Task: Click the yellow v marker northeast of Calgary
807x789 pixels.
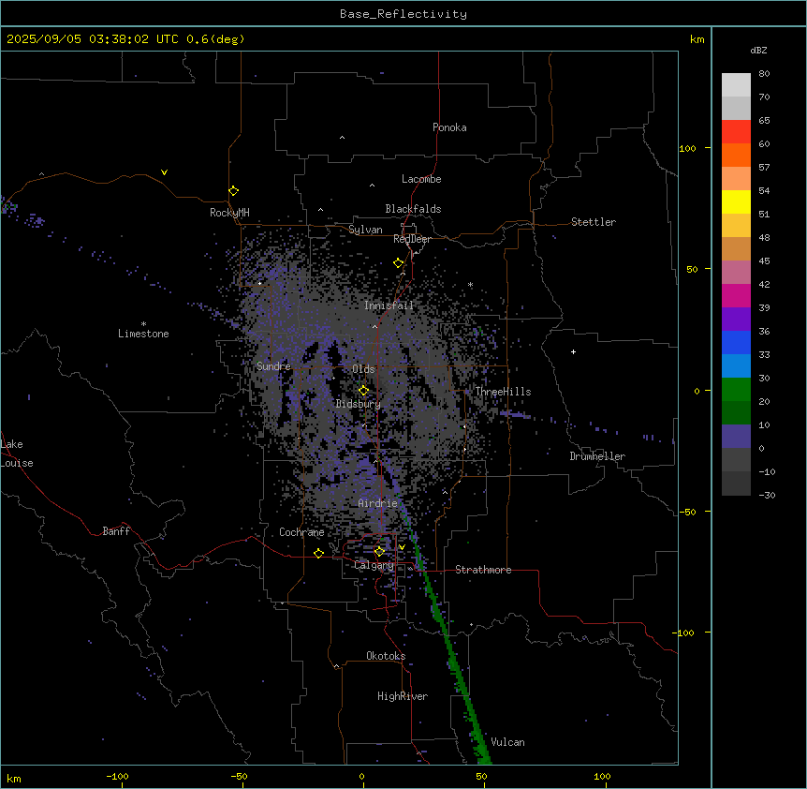Action: (x=402, y=547)
